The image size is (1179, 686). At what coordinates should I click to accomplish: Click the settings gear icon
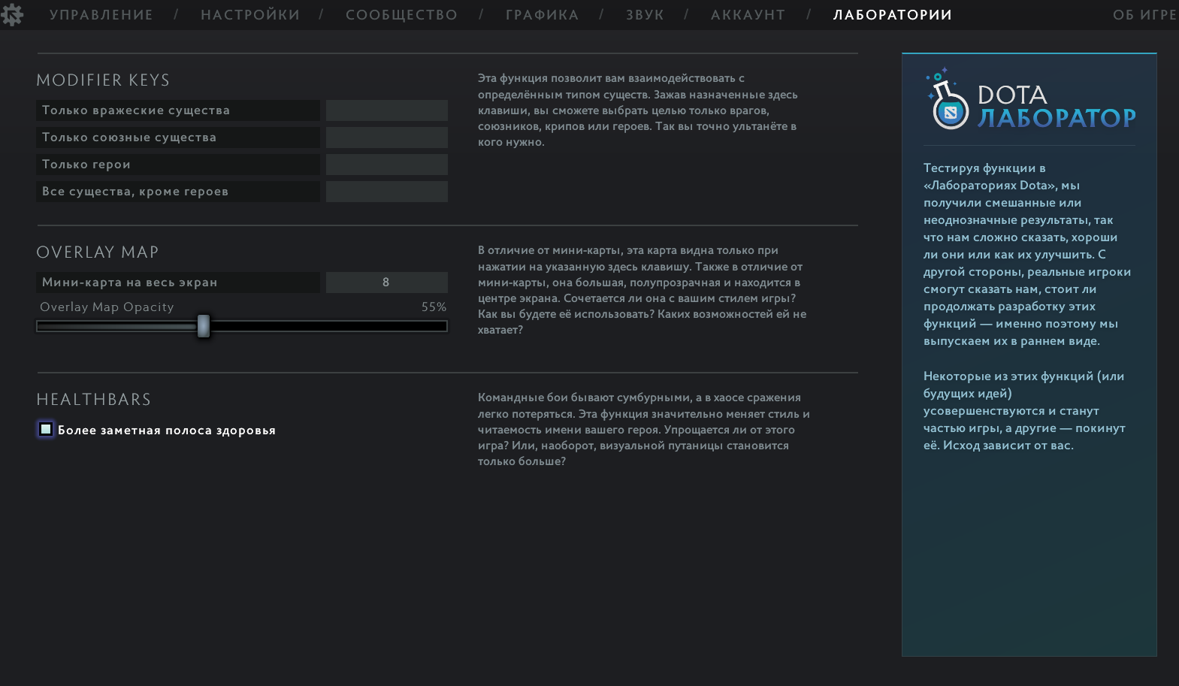[12, 14]
